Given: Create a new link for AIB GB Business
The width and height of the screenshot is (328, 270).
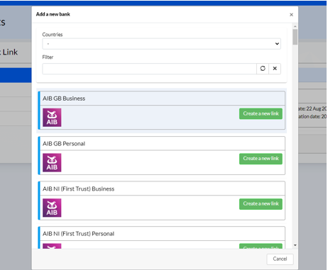Looking at the screenshot, I should coord(261,113).
